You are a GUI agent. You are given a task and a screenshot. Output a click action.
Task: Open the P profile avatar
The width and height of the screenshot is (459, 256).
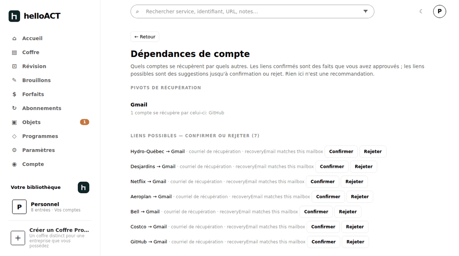point(439,11)
